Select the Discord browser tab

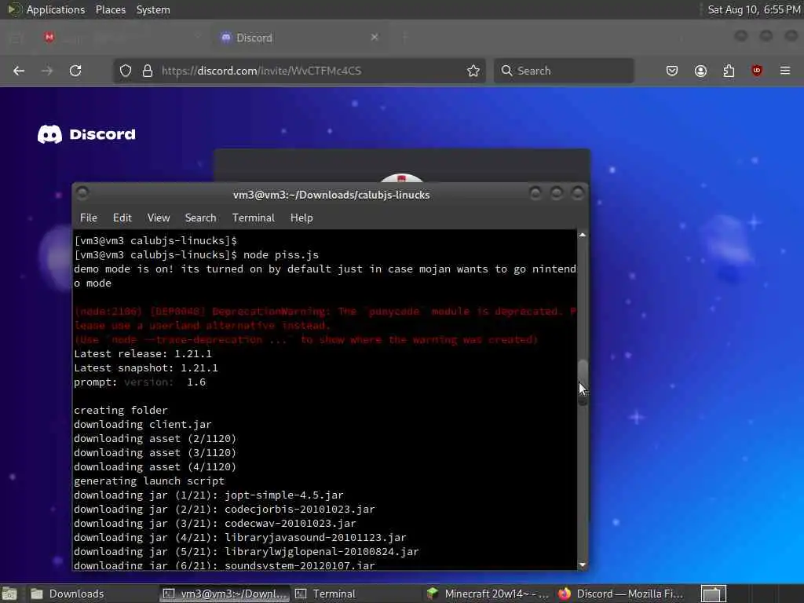(300, 38)
